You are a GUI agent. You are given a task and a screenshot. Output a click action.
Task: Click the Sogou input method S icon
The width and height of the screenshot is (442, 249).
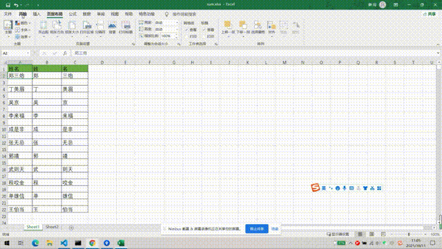tap(315, 187)
